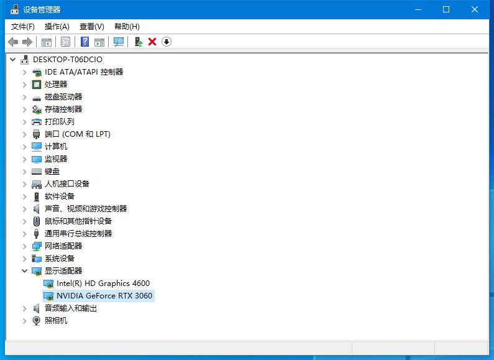The width and height of the screenshot is (494, 360).
Task: Expand the 网络适配器 node
Action: click(25, 246)
